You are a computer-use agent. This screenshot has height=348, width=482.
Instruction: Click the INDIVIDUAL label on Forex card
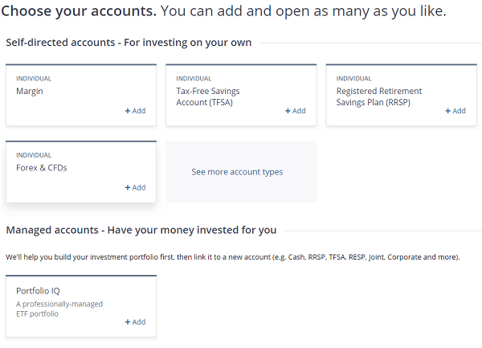coord(33,155)
